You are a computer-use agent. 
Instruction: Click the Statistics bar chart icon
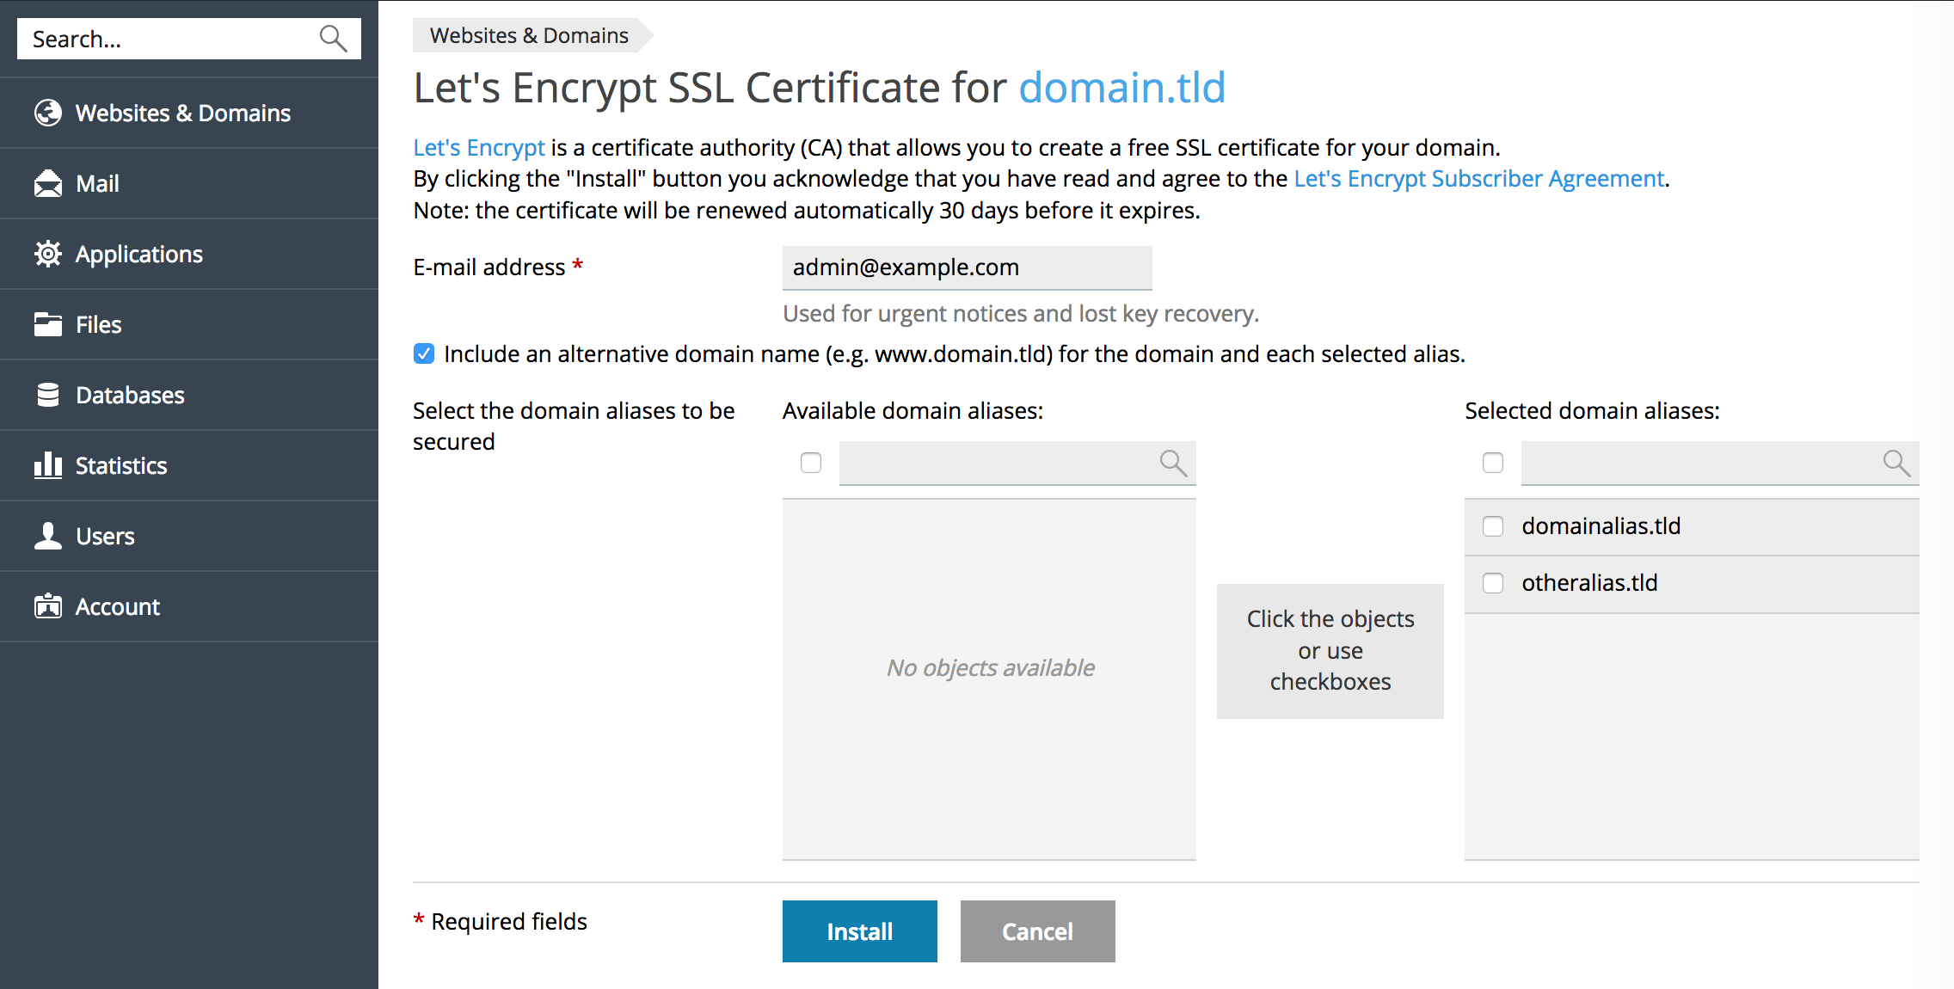point(48,465)
